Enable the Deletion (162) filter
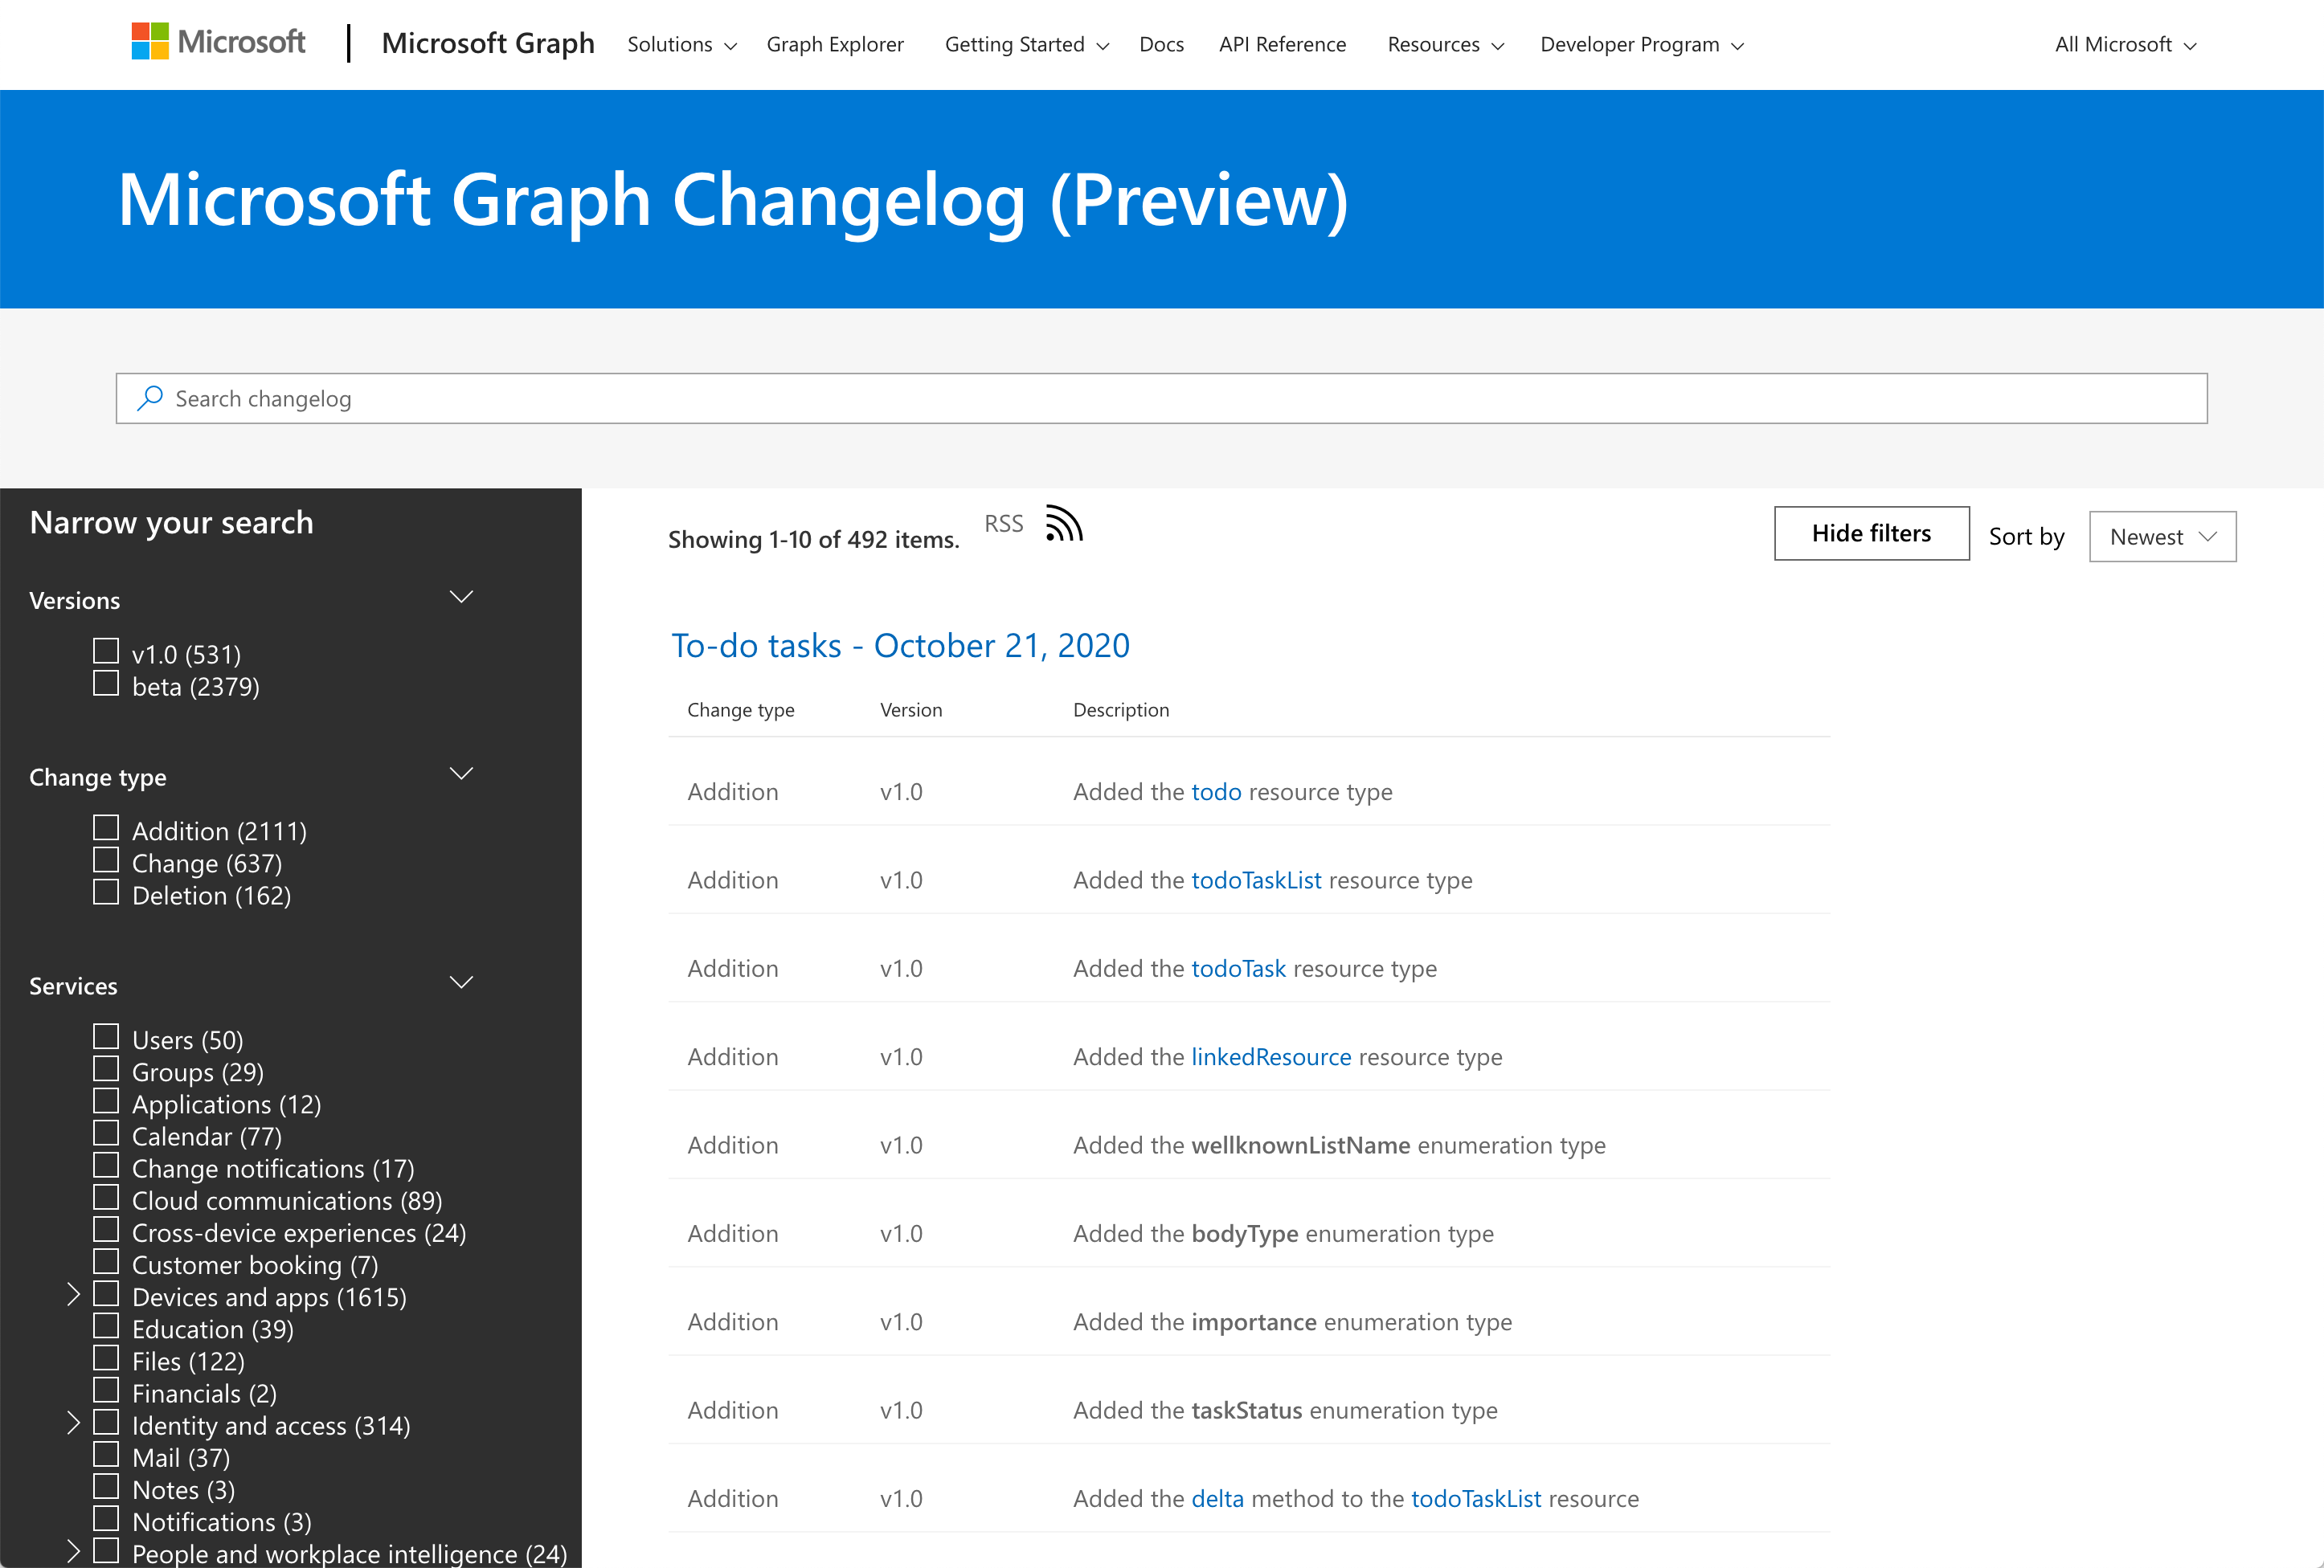Screen dimensions: 2324x1568 [106, 892]
